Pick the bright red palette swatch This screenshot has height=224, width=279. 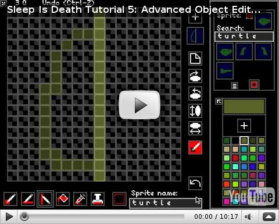(235, 158)
